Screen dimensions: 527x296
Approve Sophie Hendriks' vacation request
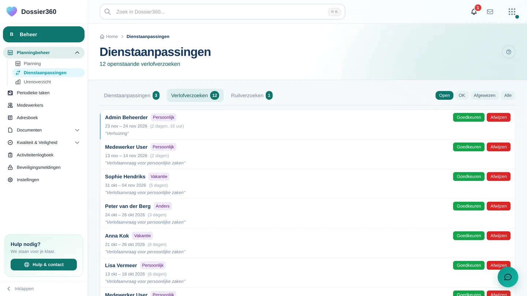pyautogui.click(x=469, y=177)
